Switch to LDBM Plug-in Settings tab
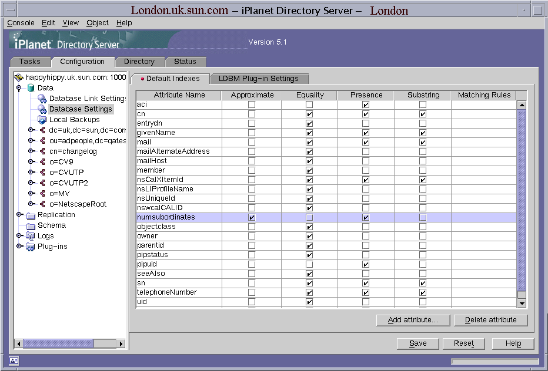This screenshot has width=548, height=371. (x=259, y=79)
